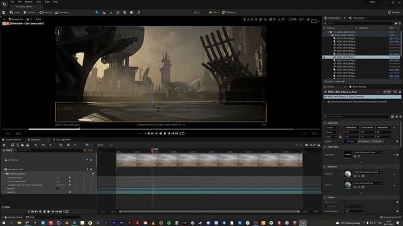Open the Edit menu
Viewport: 403px width, 226px height.
click(x=20, y=2)
